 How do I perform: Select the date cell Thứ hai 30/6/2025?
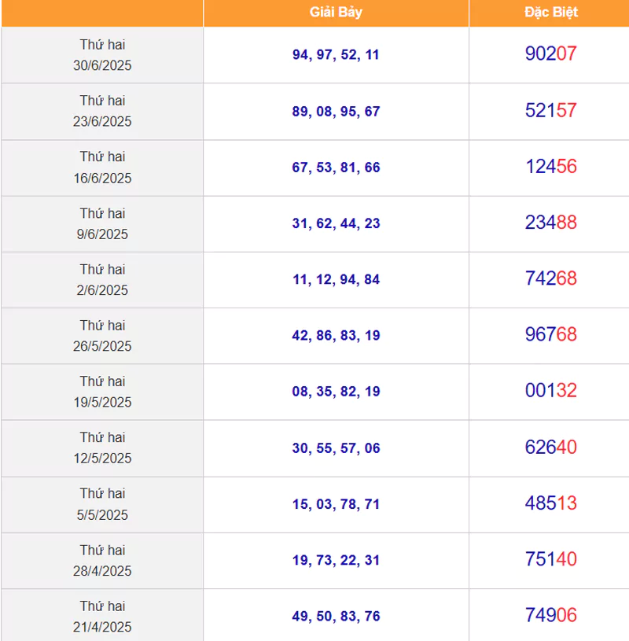[x=102, y=55]
